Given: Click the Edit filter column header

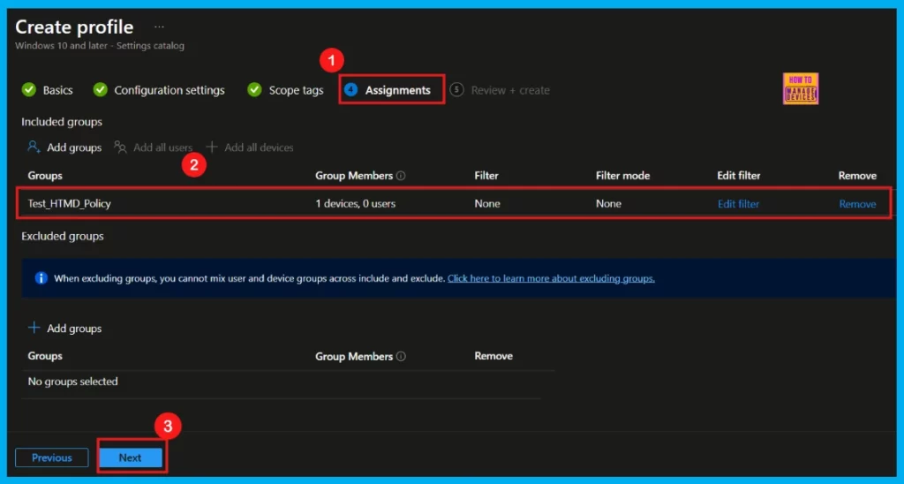Looking at the screenshot, I should point(739,176).
